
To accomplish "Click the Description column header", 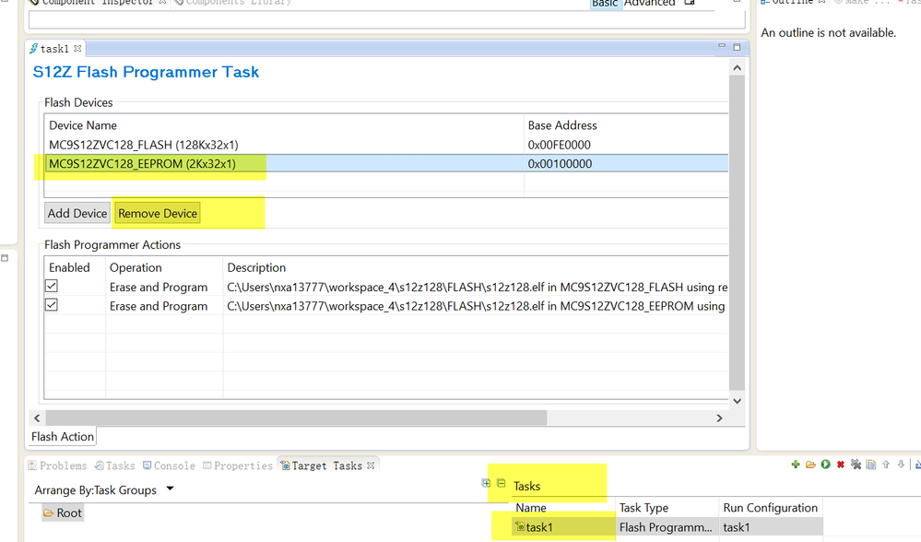I will tap(256, 267).
